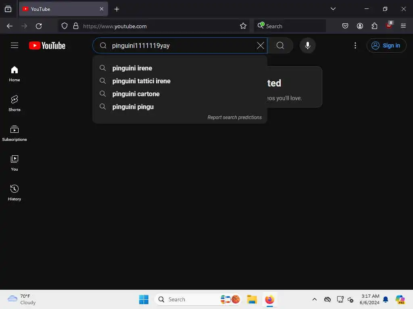Open the weather widget 70°F Cloudy
The height and width of the screenshot is (309, 413).
point(22,299)
